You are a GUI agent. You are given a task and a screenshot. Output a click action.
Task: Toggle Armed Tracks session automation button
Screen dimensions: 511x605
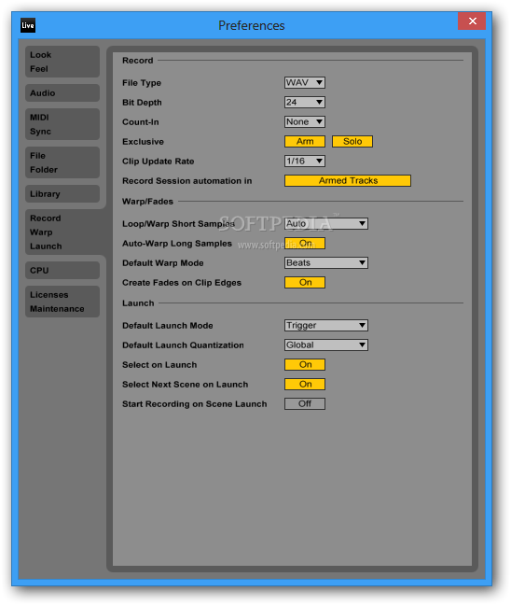click(348, 180)
